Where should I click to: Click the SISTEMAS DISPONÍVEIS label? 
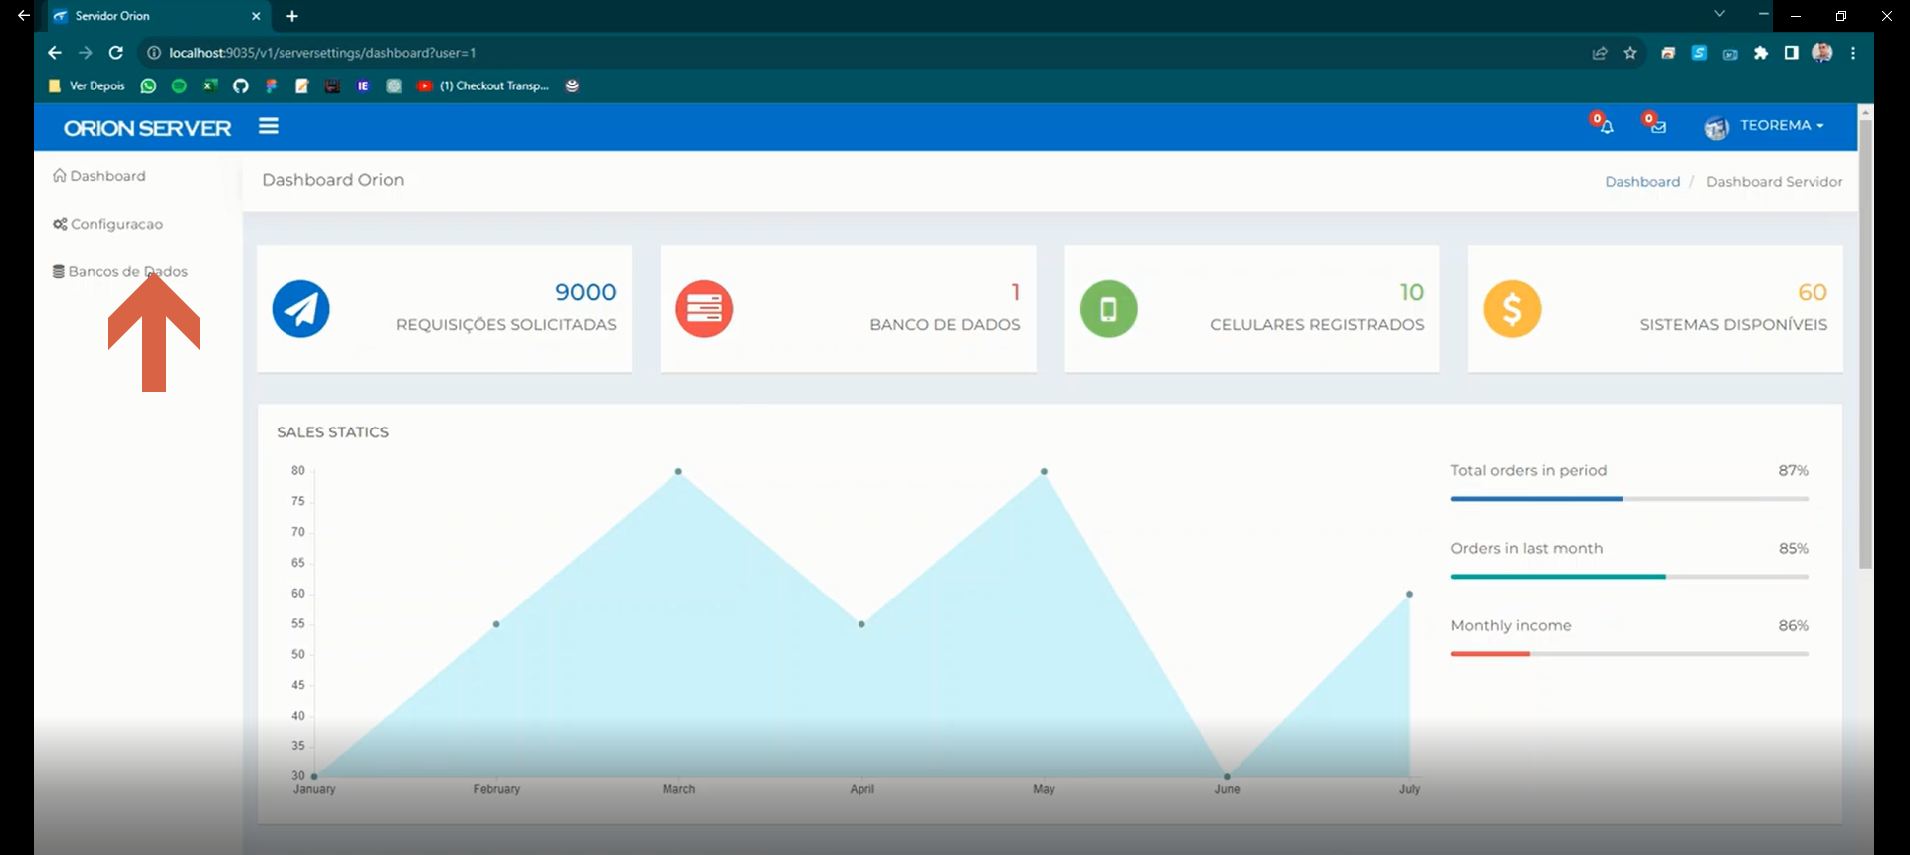1734,325
